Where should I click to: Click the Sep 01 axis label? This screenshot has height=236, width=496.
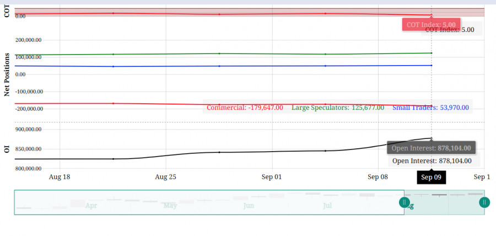click(271, 177)
